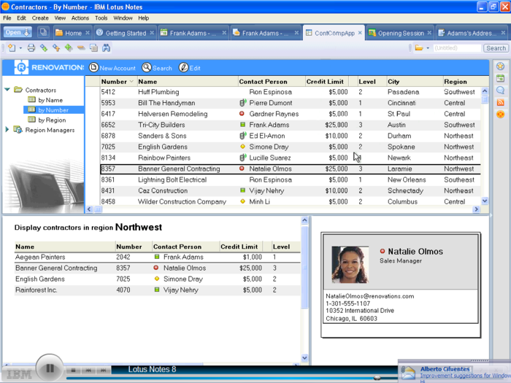The image size is (511, 383).
Task: Select the Huff Plumbing row
Action: tap(290, 92)
